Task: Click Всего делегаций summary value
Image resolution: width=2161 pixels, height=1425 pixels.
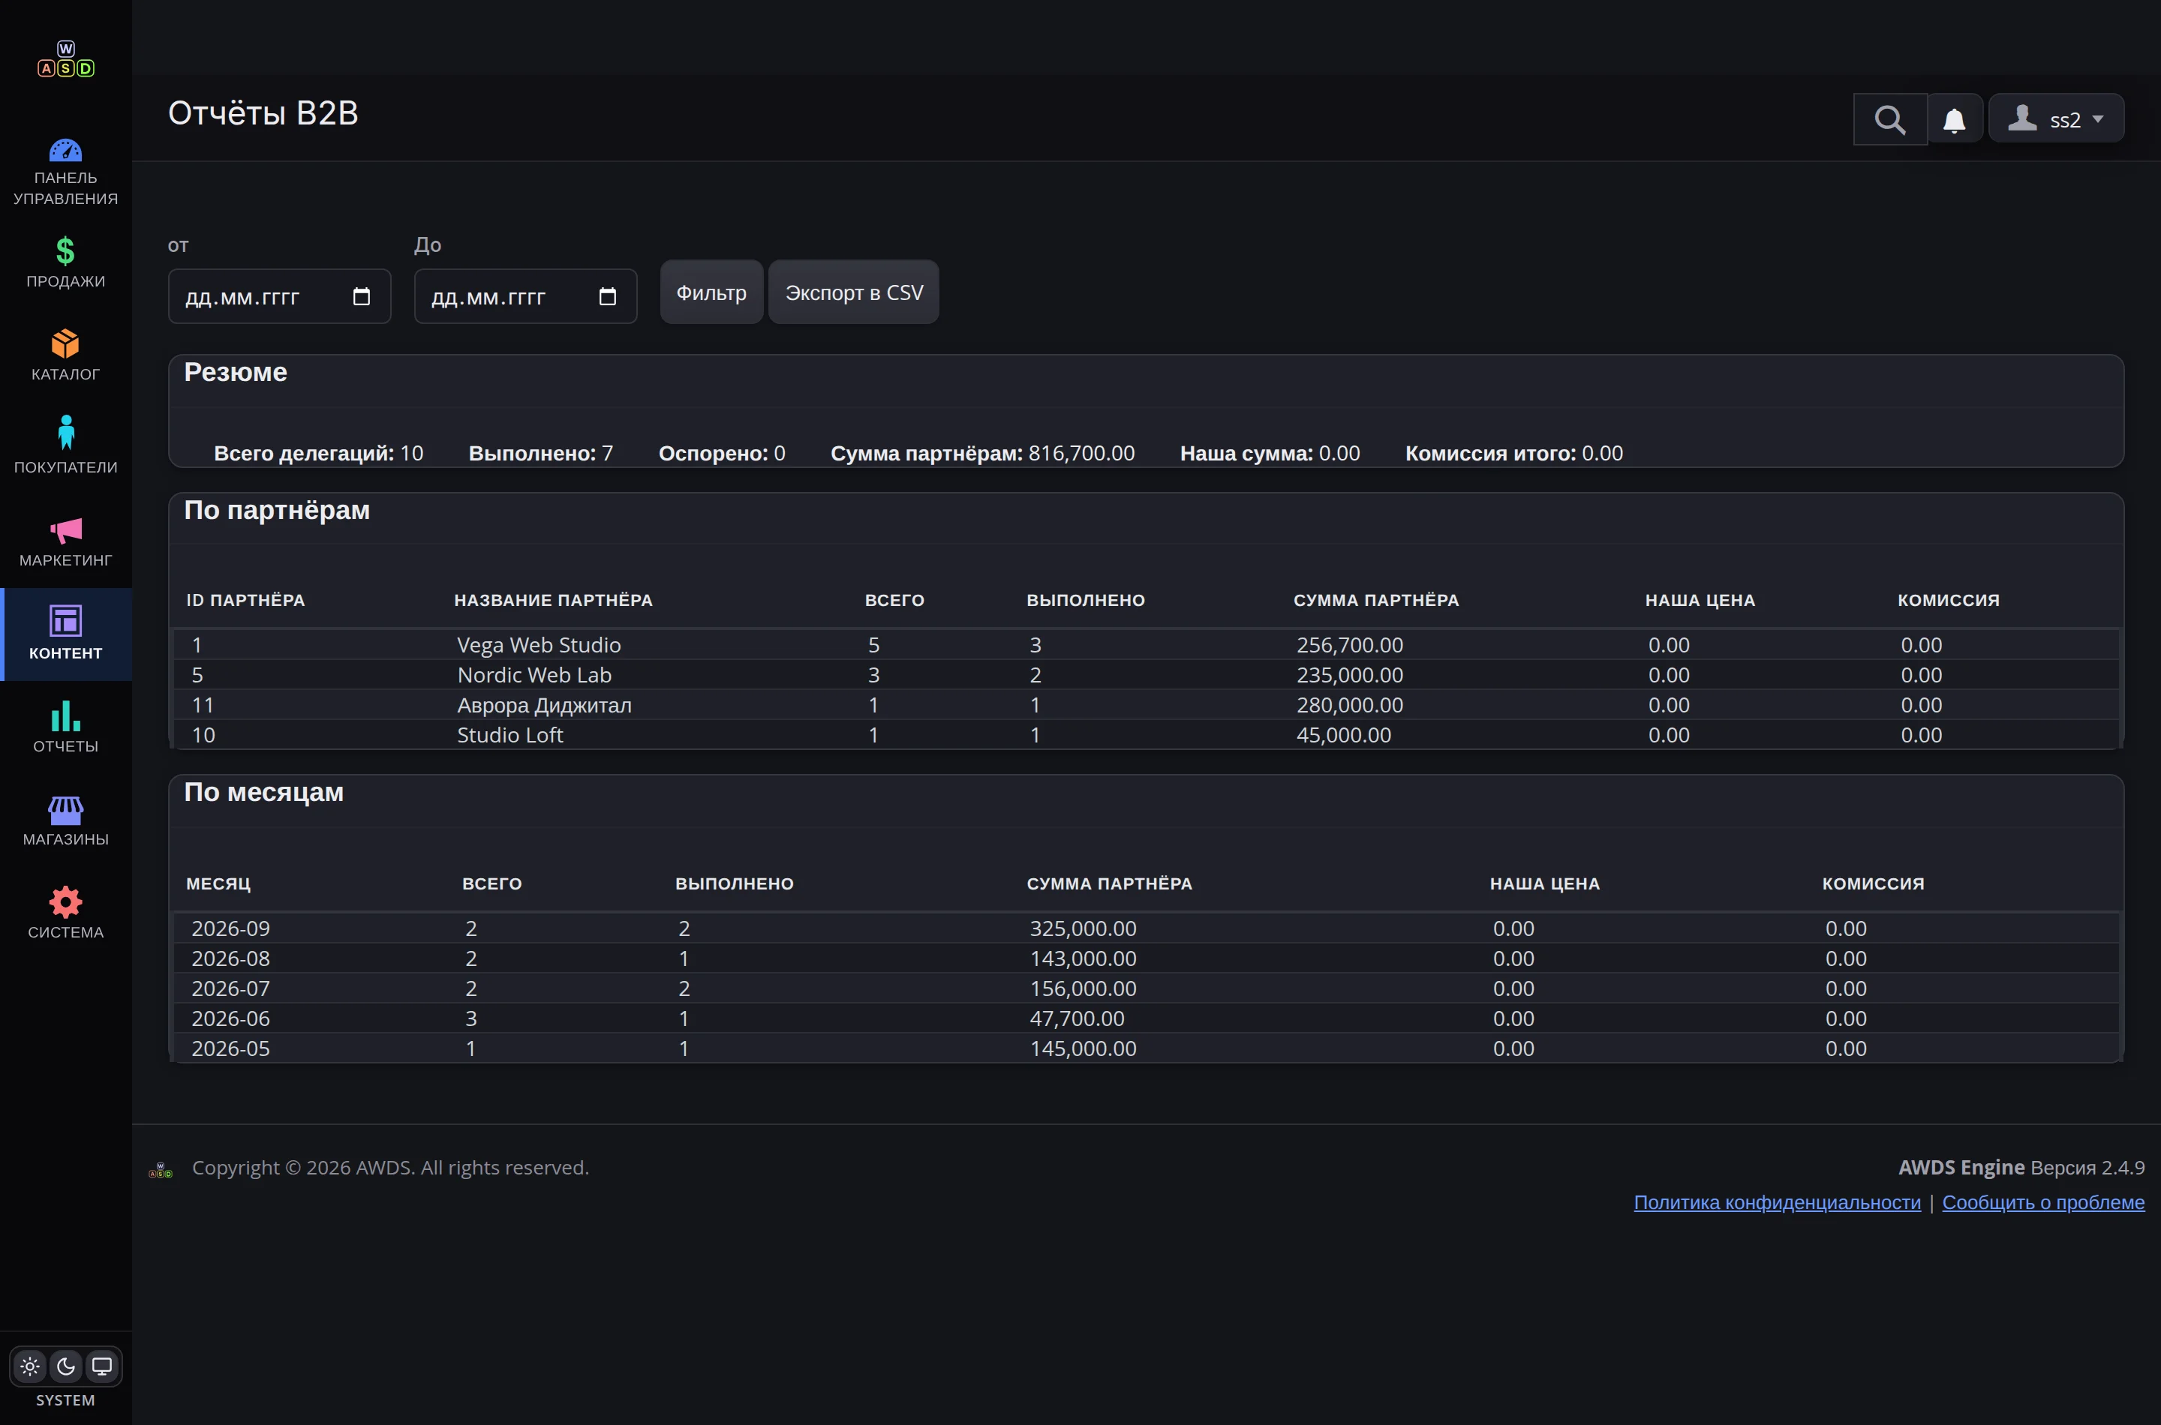Action: click(412, 454)
